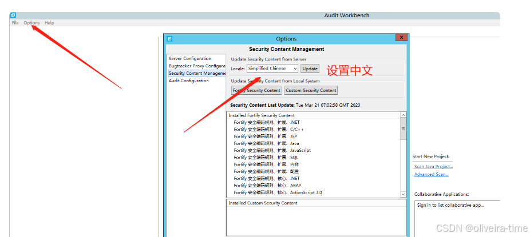Screen dimensions: 530x237
Task: Open the Options menu
Action: (31, 23)
